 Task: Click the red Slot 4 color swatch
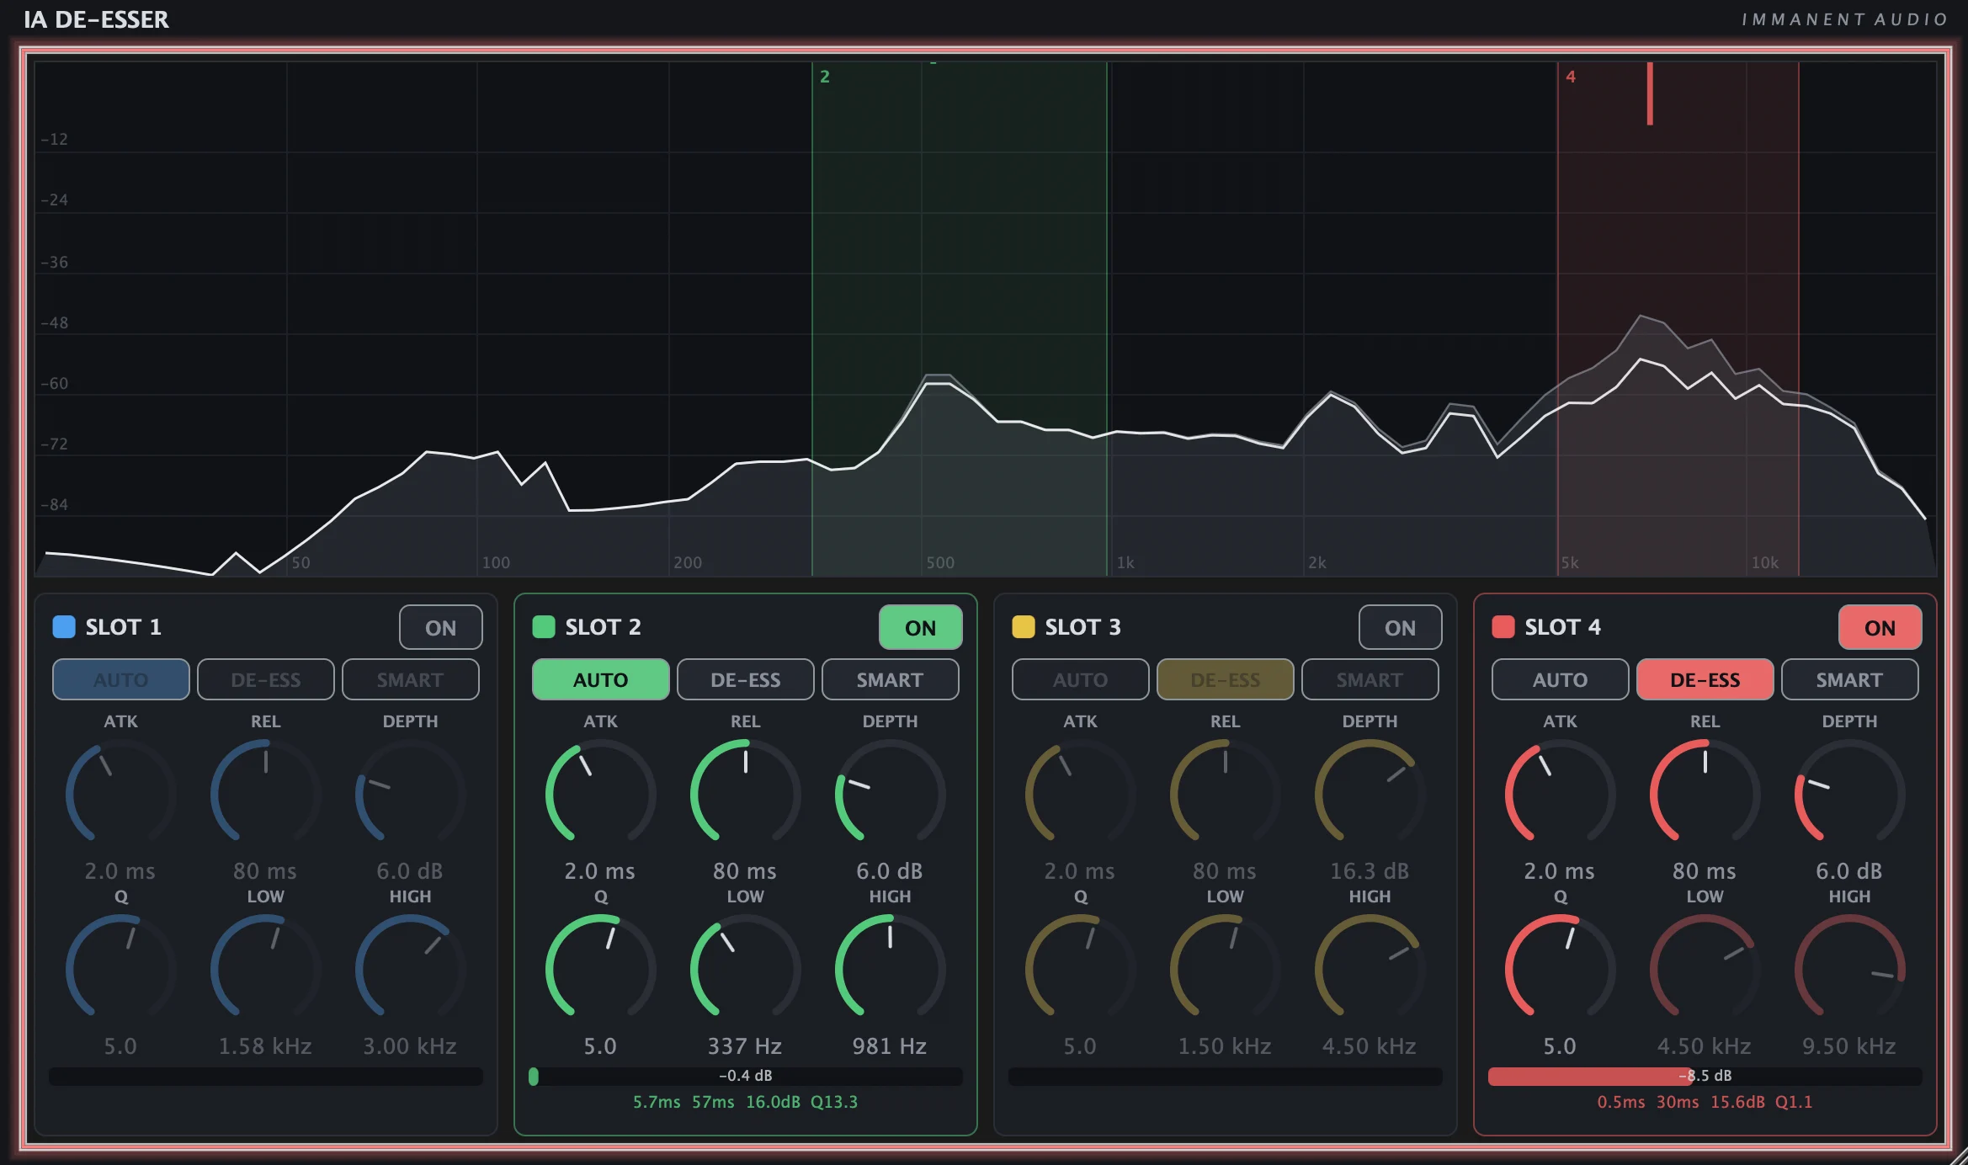pyautogui.click(x=1503, y=626)
